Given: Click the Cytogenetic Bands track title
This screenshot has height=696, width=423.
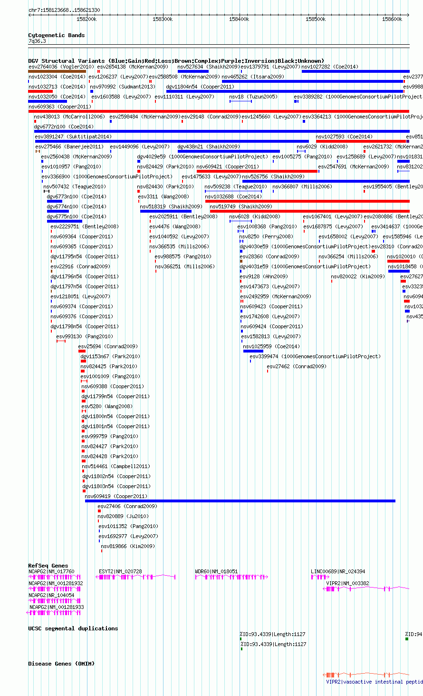Looking at the screenshot, I should 56,35.
